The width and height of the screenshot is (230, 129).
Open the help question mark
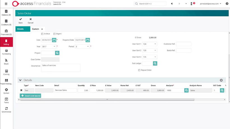coord(227,4)
